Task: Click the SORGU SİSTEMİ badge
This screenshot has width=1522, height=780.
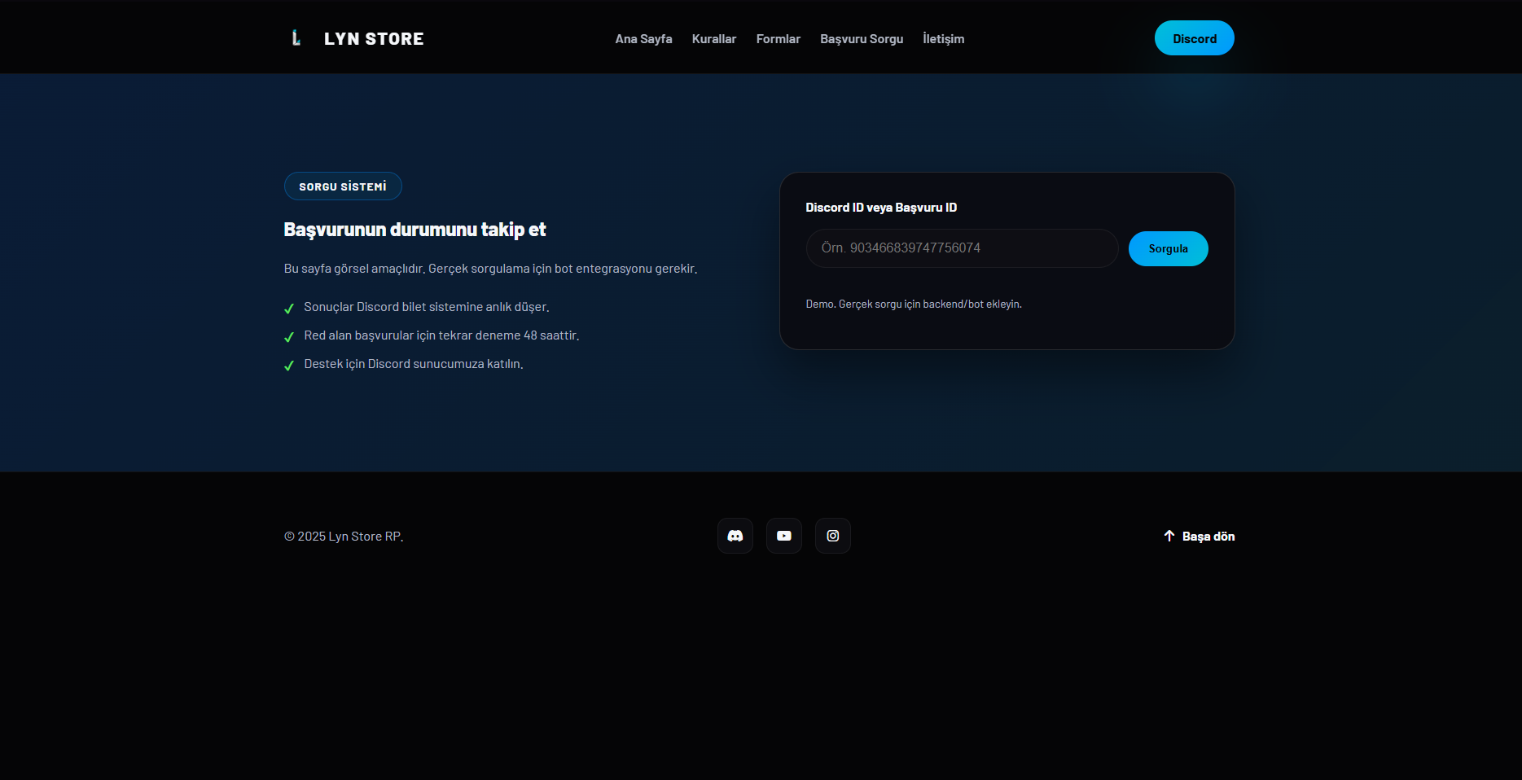Action: pyautogui.click(x=343, y=186)
